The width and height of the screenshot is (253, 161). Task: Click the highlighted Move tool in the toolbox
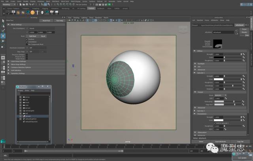coord(3,36)
